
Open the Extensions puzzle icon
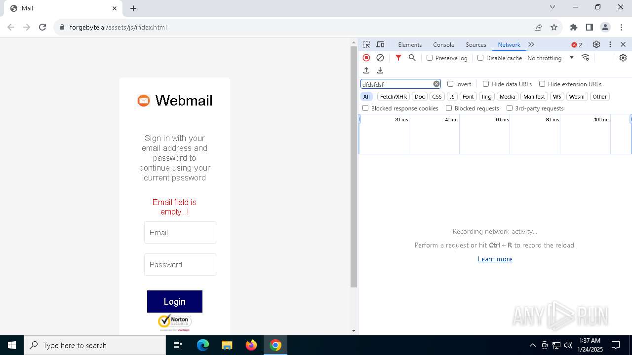tap(574, 27)
